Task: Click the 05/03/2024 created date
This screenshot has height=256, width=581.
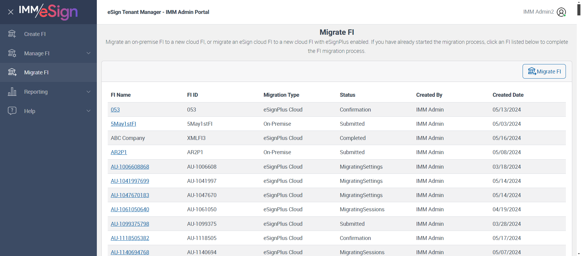Action: 507,124
